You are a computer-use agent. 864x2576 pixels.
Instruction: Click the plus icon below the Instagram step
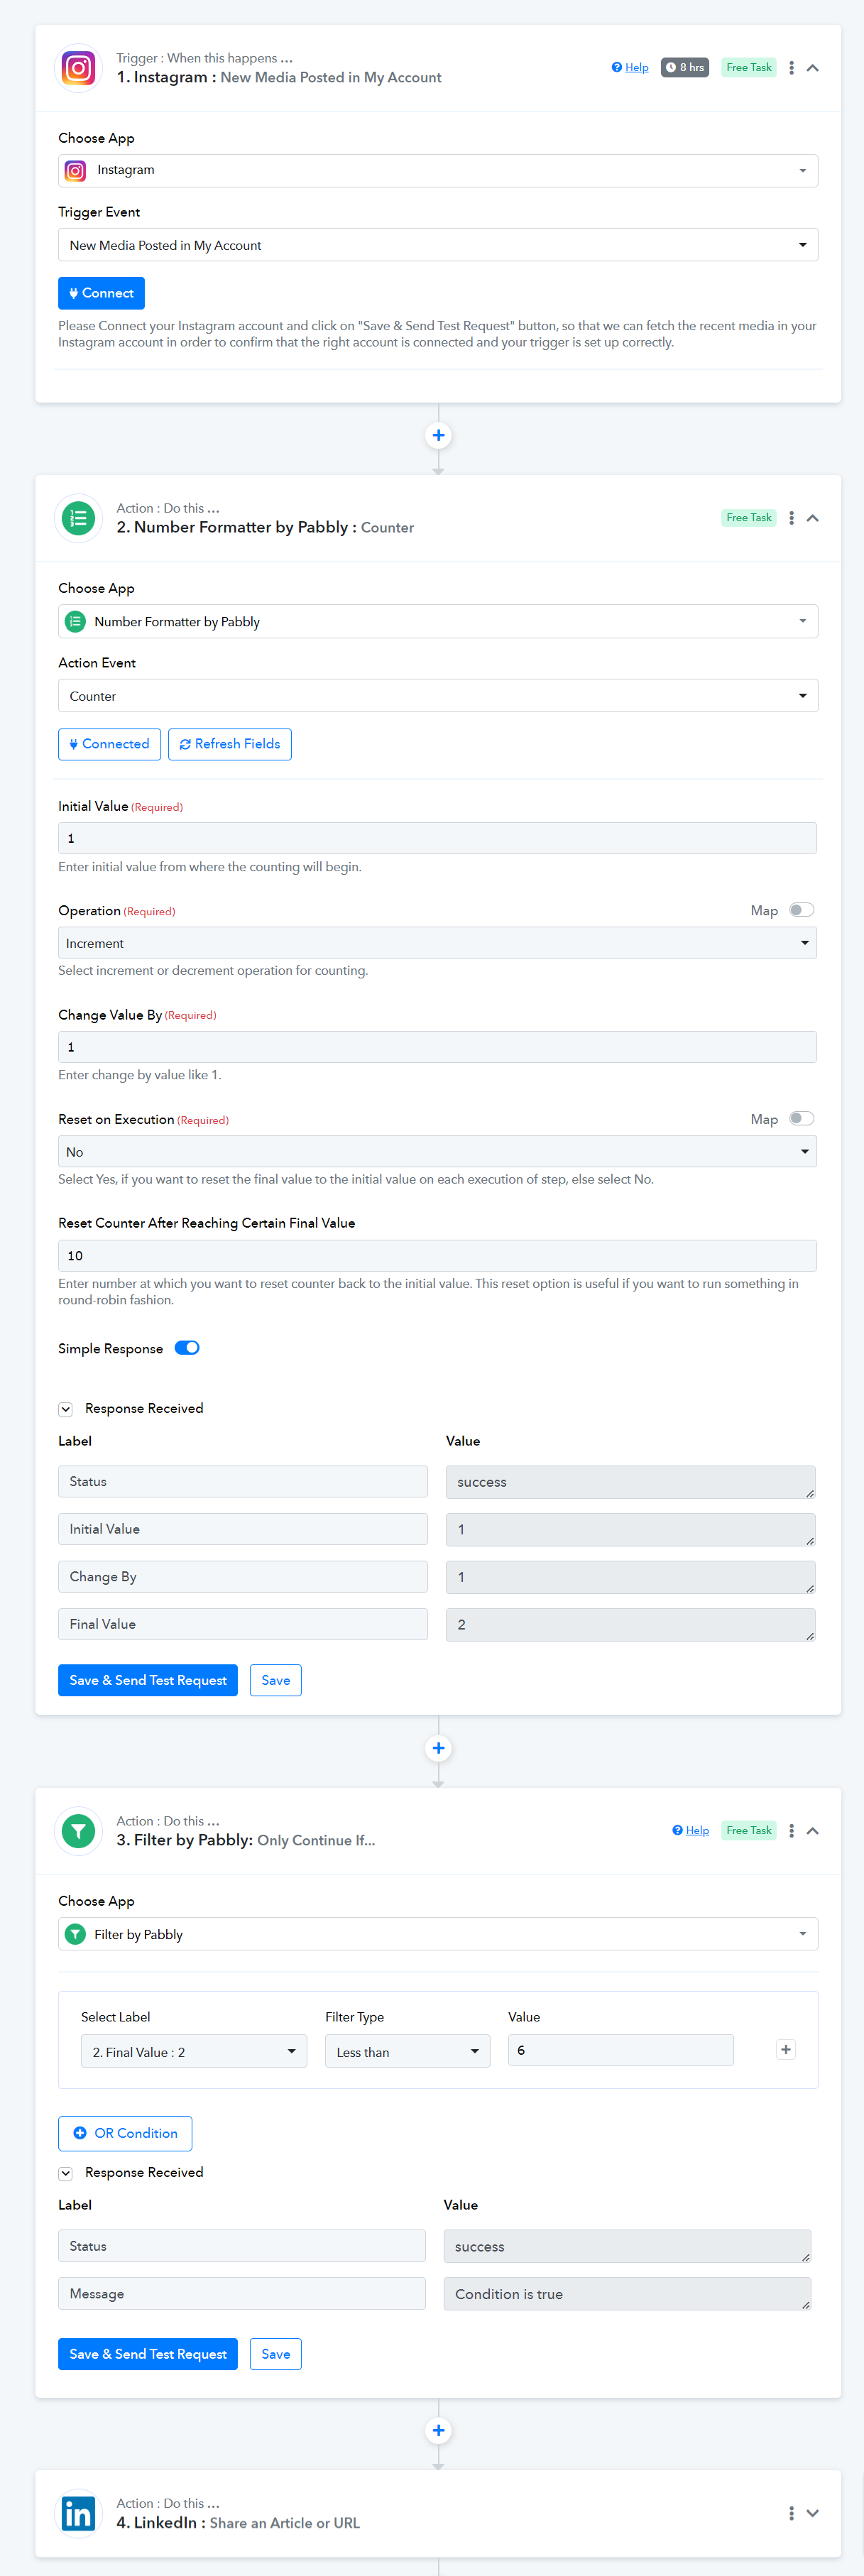point(438,435)
